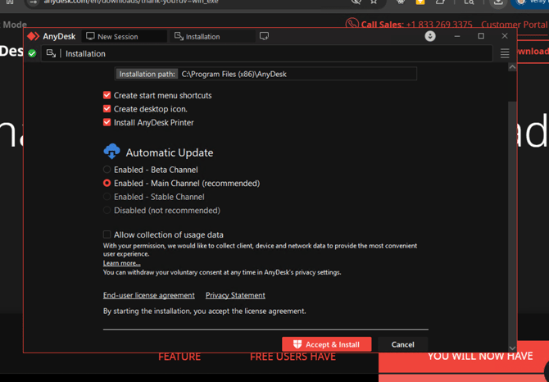Open the AnyDesk hamburger menu
Screen dimensions: 549x382
click(505, 53)
